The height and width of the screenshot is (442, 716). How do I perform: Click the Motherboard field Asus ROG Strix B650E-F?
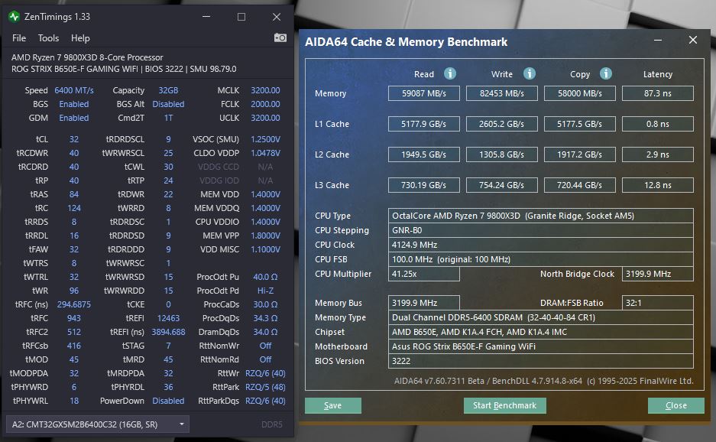point(541,346)
